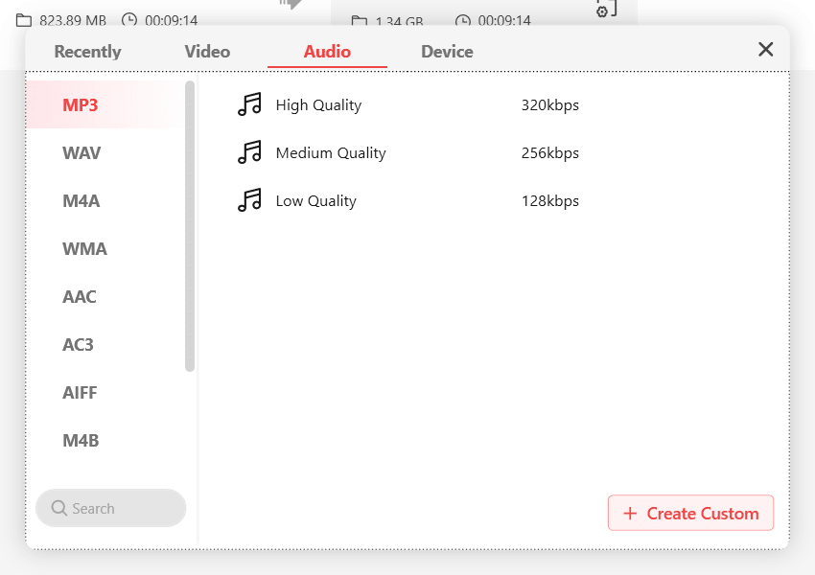
Task: Click the music note icon beside High Quality
Action: 249,104
